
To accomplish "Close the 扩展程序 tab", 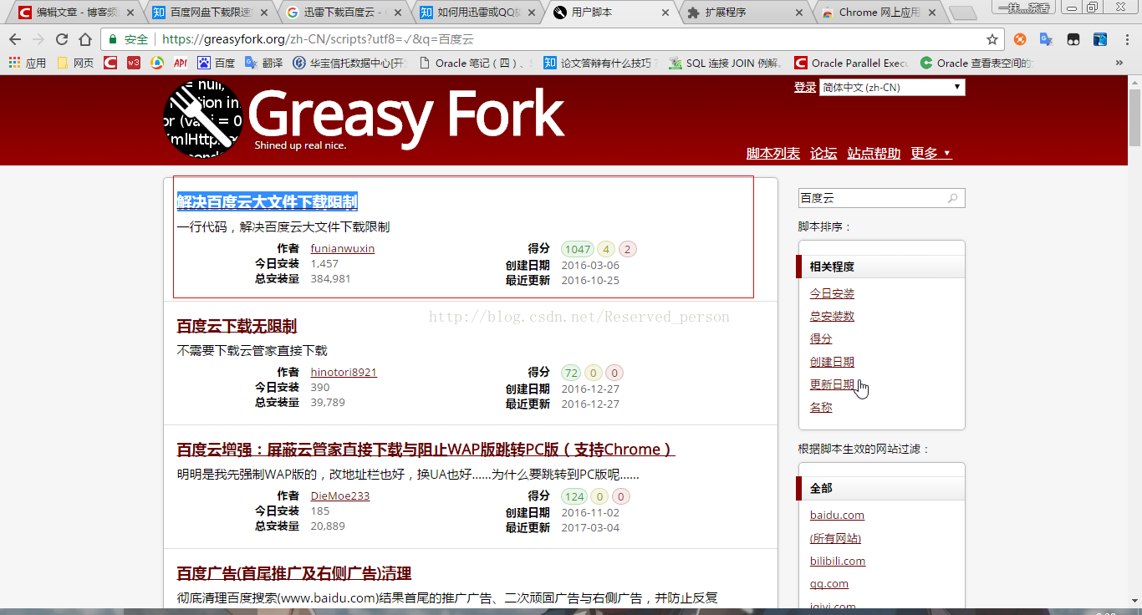I will [x=798, y=13].
